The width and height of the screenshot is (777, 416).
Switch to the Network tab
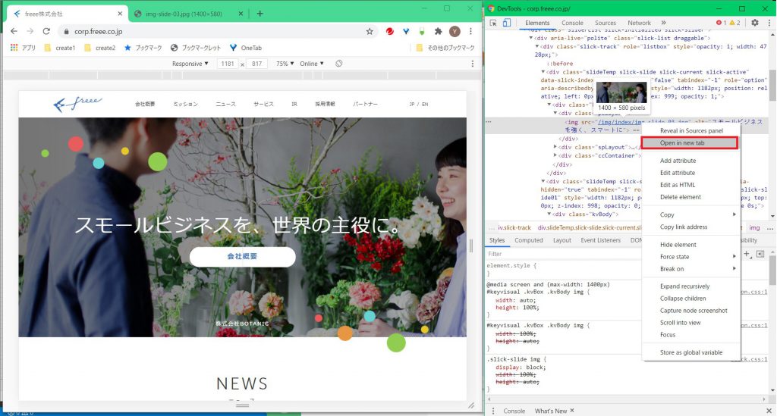tap(639, 23)
